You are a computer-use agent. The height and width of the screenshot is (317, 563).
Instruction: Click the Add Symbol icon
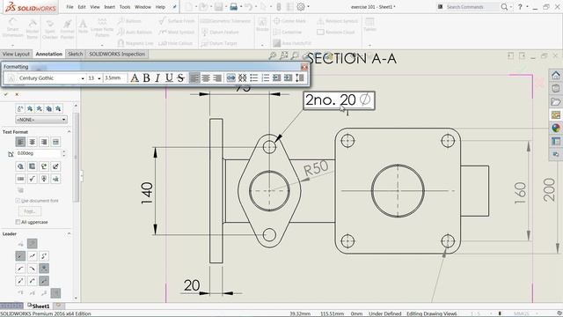pos(44,166)
